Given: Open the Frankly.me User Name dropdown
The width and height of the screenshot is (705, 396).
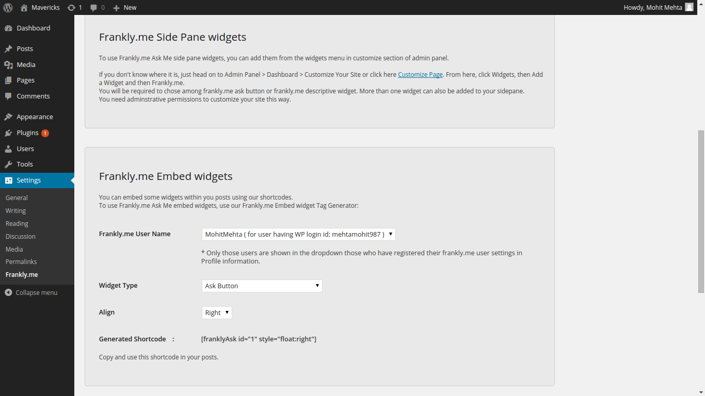Looking at the screenshot, I should click(x=299, y=234).
